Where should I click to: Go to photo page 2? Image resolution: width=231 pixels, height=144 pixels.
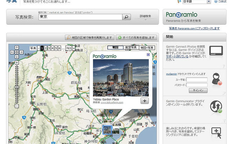pos(45,48)
